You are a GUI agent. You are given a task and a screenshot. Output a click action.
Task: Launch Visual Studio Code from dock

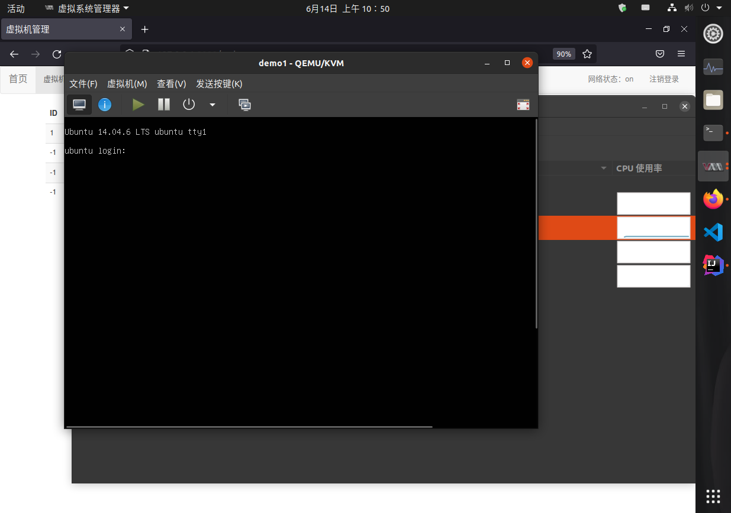[x=713, y=232]
